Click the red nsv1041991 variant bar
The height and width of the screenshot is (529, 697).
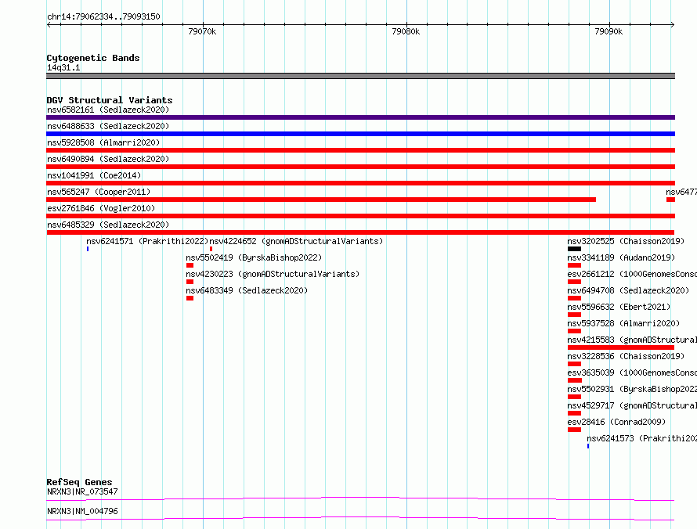[360, 183]
